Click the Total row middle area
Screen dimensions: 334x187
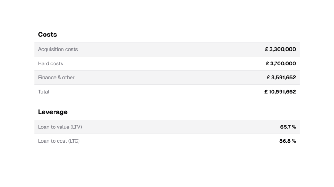tap(167, 92)
